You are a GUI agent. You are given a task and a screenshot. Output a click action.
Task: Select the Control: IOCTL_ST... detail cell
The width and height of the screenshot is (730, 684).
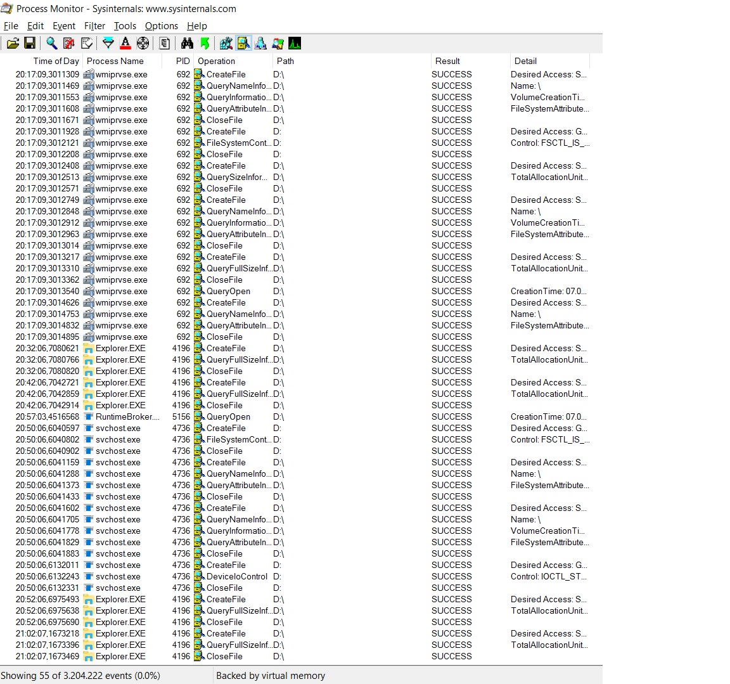click(x=548, y=576)
